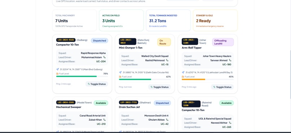Call driver Tanveer Ahmed via phone icon
Image resolution: width=291 pixels, height=133 pixels.
230,60
